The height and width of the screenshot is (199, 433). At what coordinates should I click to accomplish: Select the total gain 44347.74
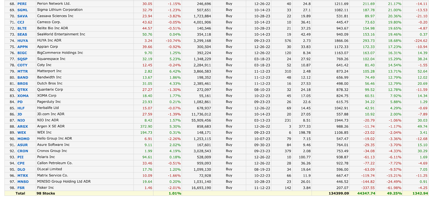coord(366,193)
